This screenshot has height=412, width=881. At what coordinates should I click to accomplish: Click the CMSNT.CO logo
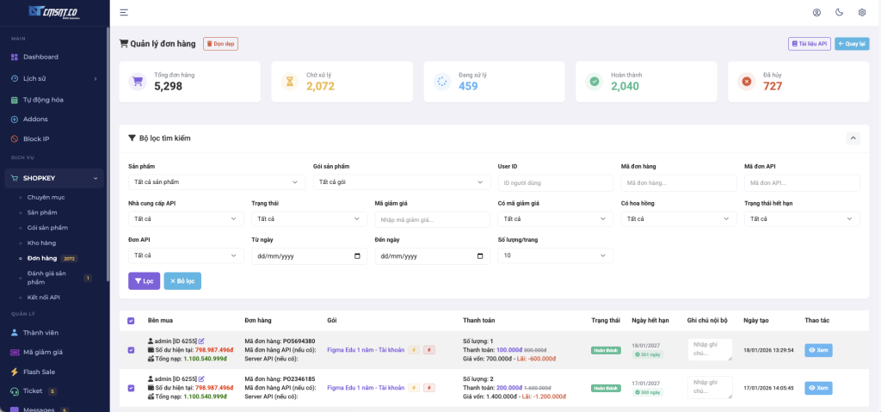pos(52,12)
